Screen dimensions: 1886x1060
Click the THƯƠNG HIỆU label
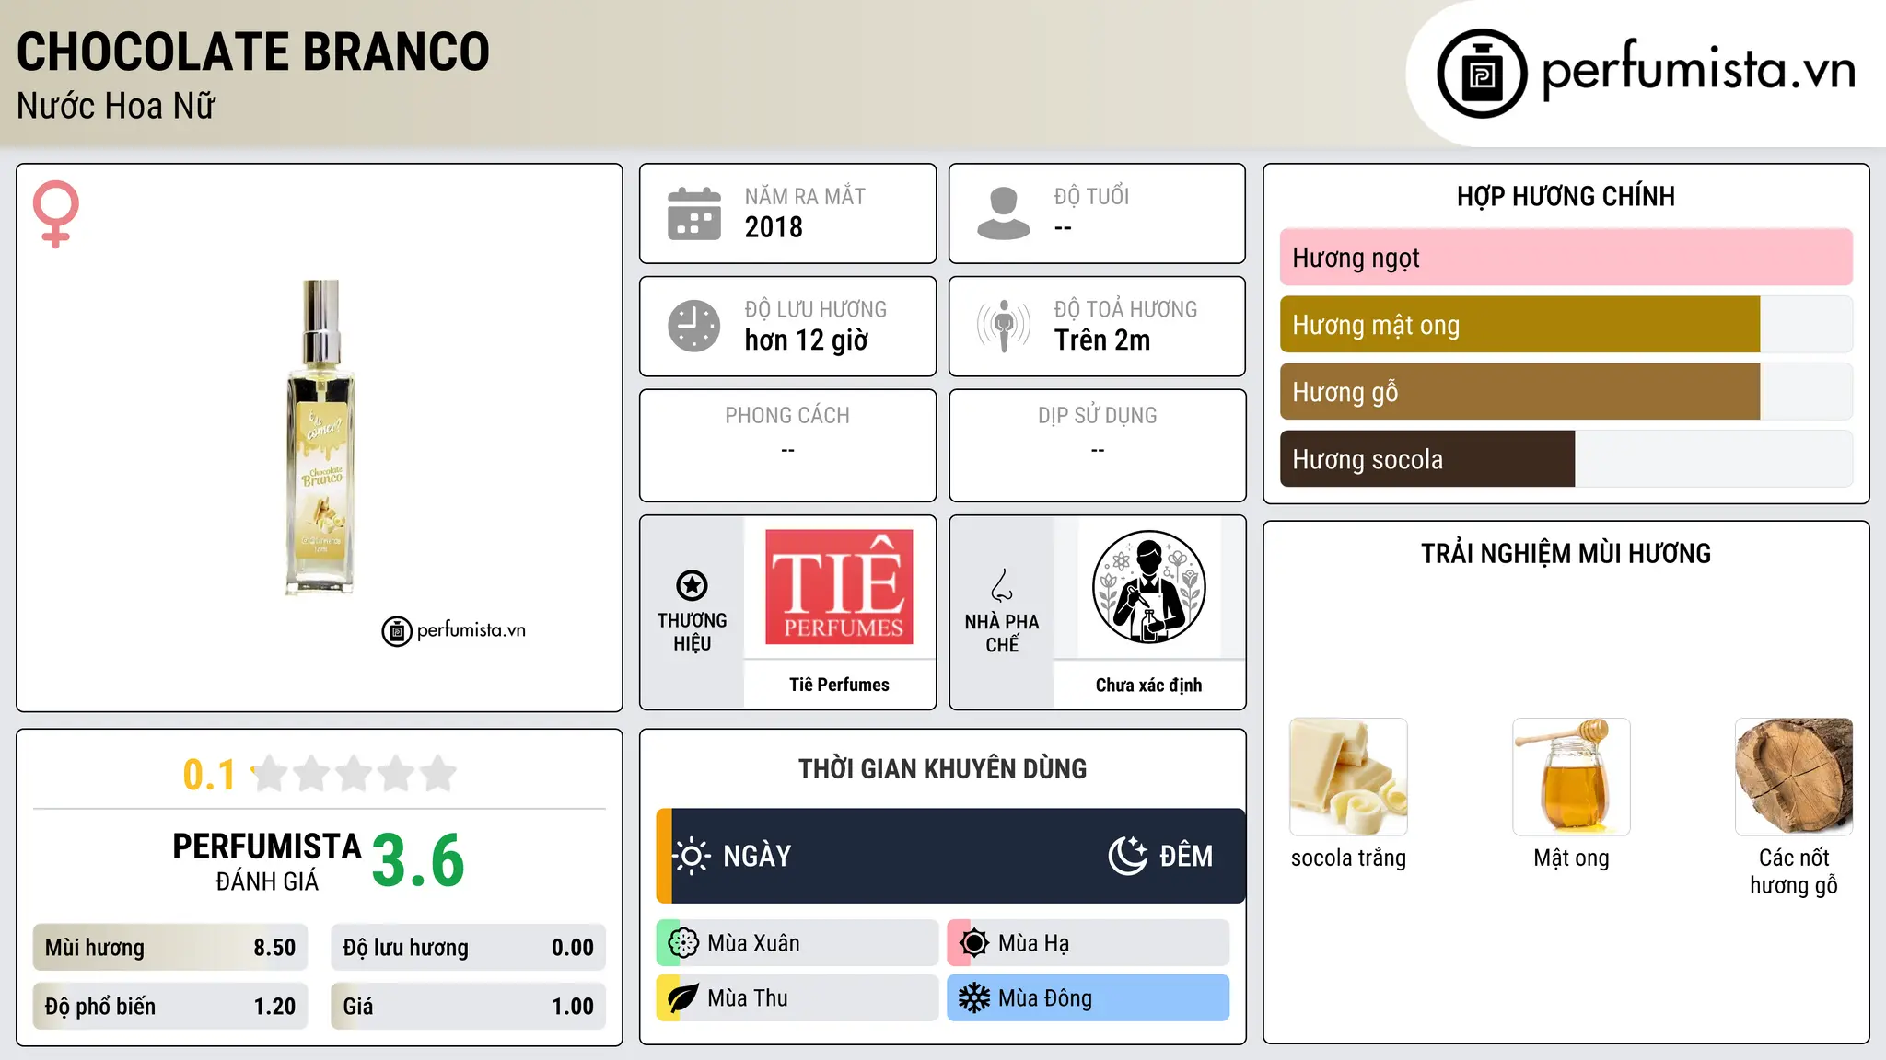(692, 632)
